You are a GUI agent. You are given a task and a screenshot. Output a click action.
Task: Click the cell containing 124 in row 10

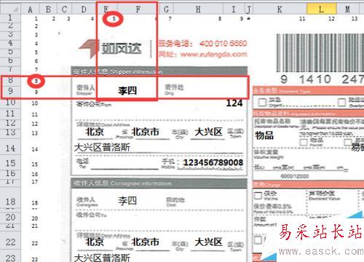(234, 103)
